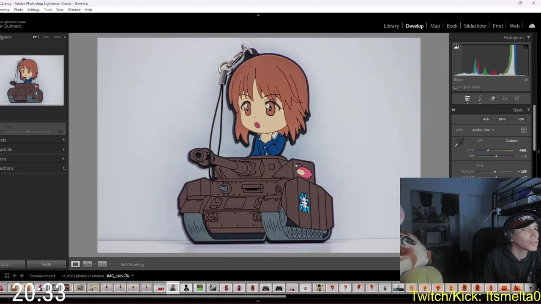Toggle B&W treatment
The image size is (541, 304).
point(503,119)
